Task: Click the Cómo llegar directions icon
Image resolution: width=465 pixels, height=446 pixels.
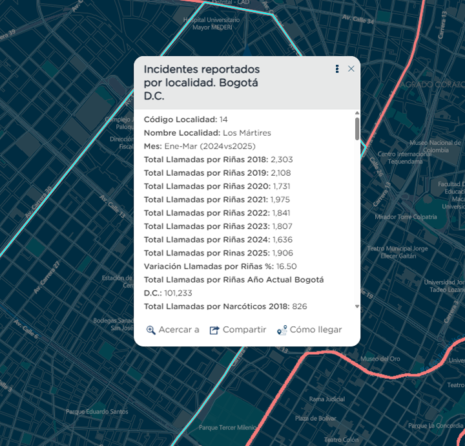Action: click(282, 330)
